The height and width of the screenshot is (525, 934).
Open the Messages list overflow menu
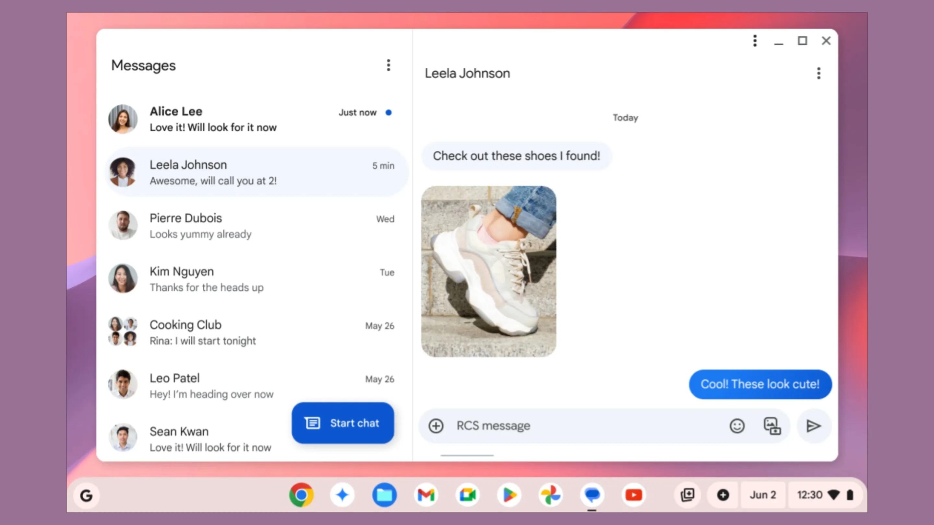(x=388, y=65)
